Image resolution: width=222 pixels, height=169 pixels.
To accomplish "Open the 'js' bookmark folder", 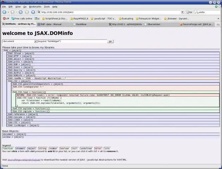I will [37, 18].
